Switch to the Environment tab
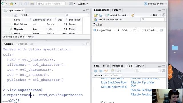 pyautogui.click(x=101, y=10)
